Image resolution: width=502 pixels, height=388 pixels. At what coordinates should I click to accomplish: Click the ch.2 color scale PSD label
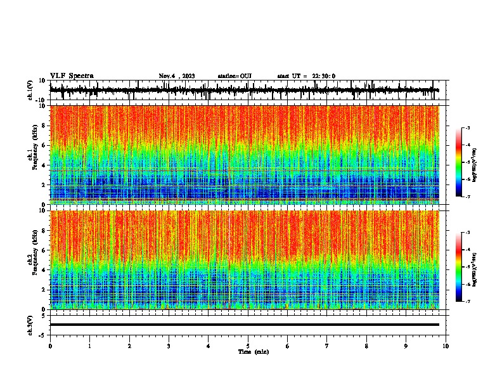pos(475,270)
